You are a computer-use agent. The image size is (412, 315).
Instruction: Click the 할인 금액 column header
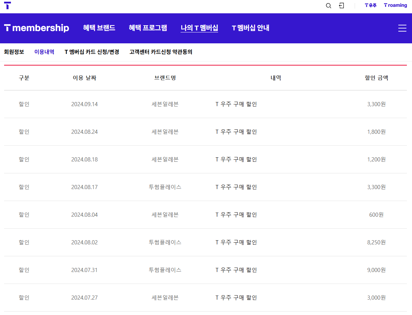click(376, 78)
